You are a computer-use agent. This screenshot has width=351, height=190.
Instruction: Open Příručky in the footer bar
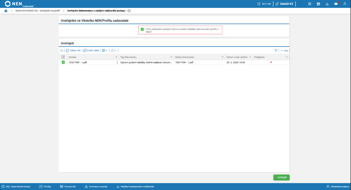click(x=45, y=186)
